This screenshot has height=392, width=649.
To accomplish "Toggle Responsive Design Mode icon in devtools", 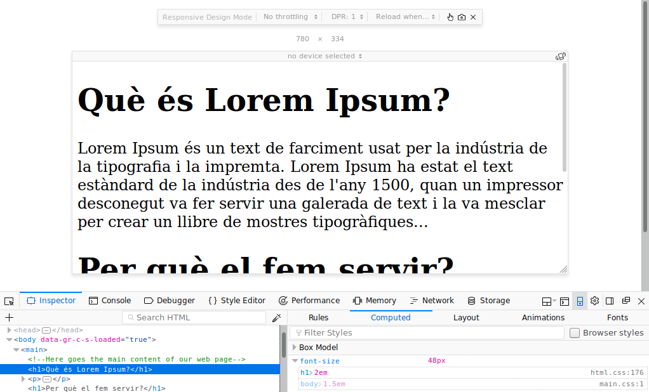I will point(580,301).
